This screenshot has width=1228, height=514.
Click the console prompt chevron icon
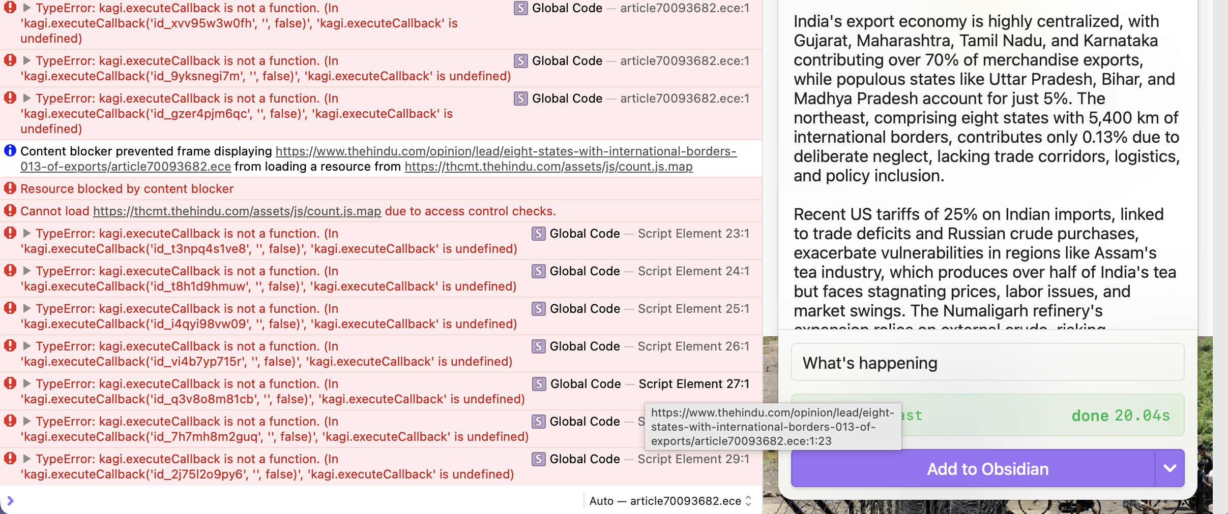click(10, 501)
